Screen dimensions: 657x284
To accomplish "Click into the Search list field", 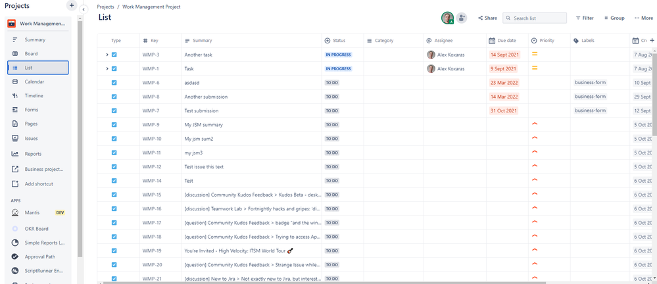I will (535, 18).
